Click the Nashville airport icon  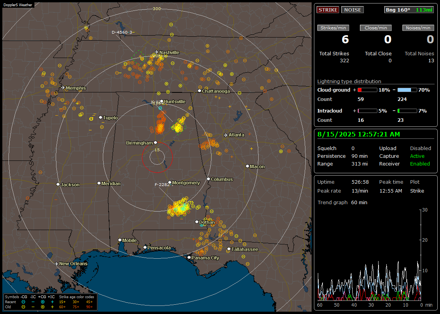click(x=156, y=52)
